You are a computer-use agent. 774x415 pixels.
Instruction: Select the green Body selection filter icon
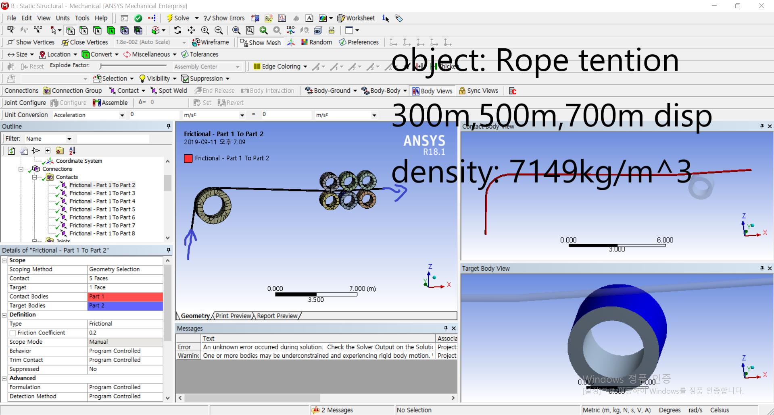click(x=111, y=30)
